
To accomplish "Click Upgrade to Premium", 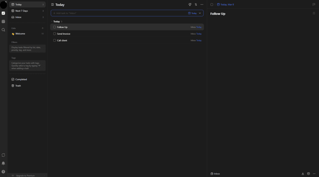I will pyautogui.click(x=27, y=175).
